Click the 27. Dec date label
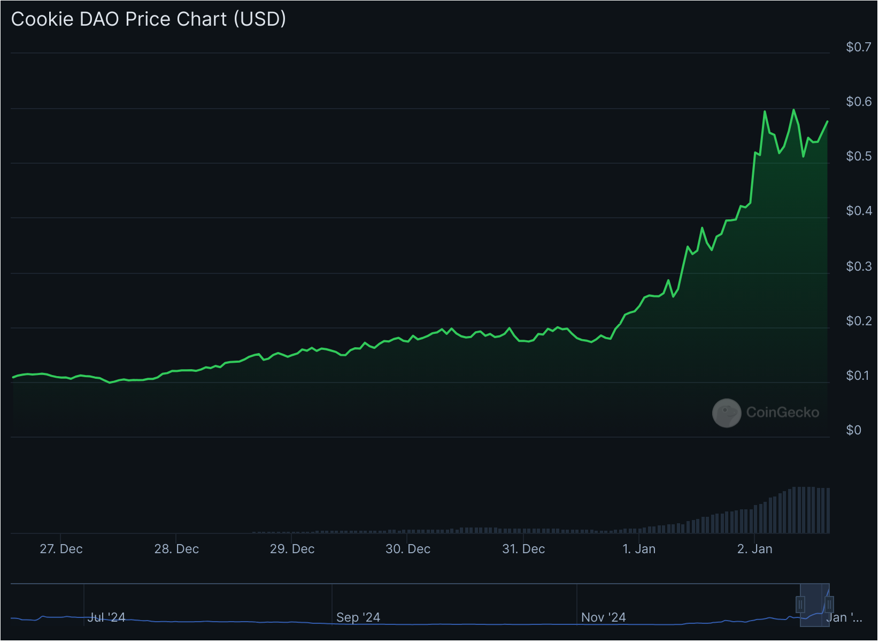 pyautogui.click(x=61, y=549)
